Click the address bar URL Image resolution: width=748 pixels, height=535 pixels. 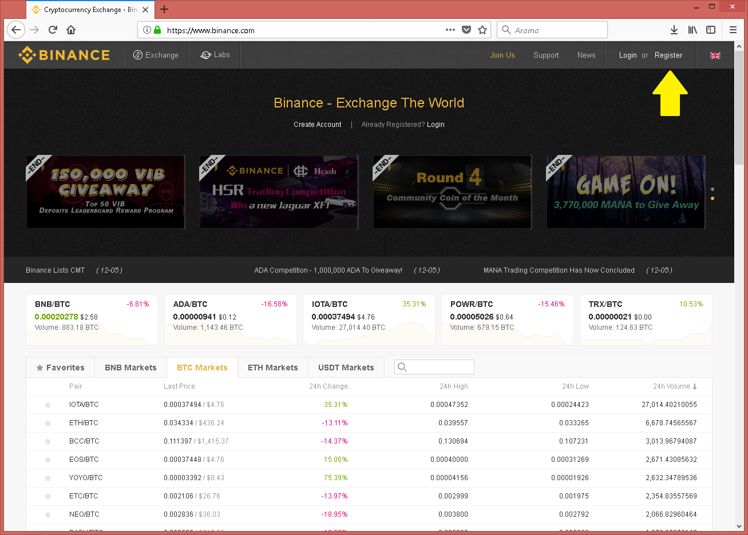point(211,30)
